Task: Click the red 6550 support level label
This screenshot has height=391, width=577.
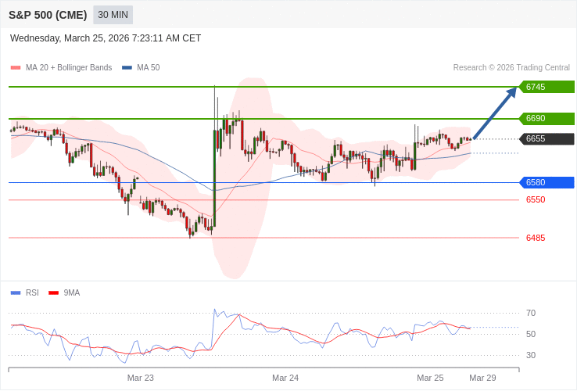Action: pos(536,200)
